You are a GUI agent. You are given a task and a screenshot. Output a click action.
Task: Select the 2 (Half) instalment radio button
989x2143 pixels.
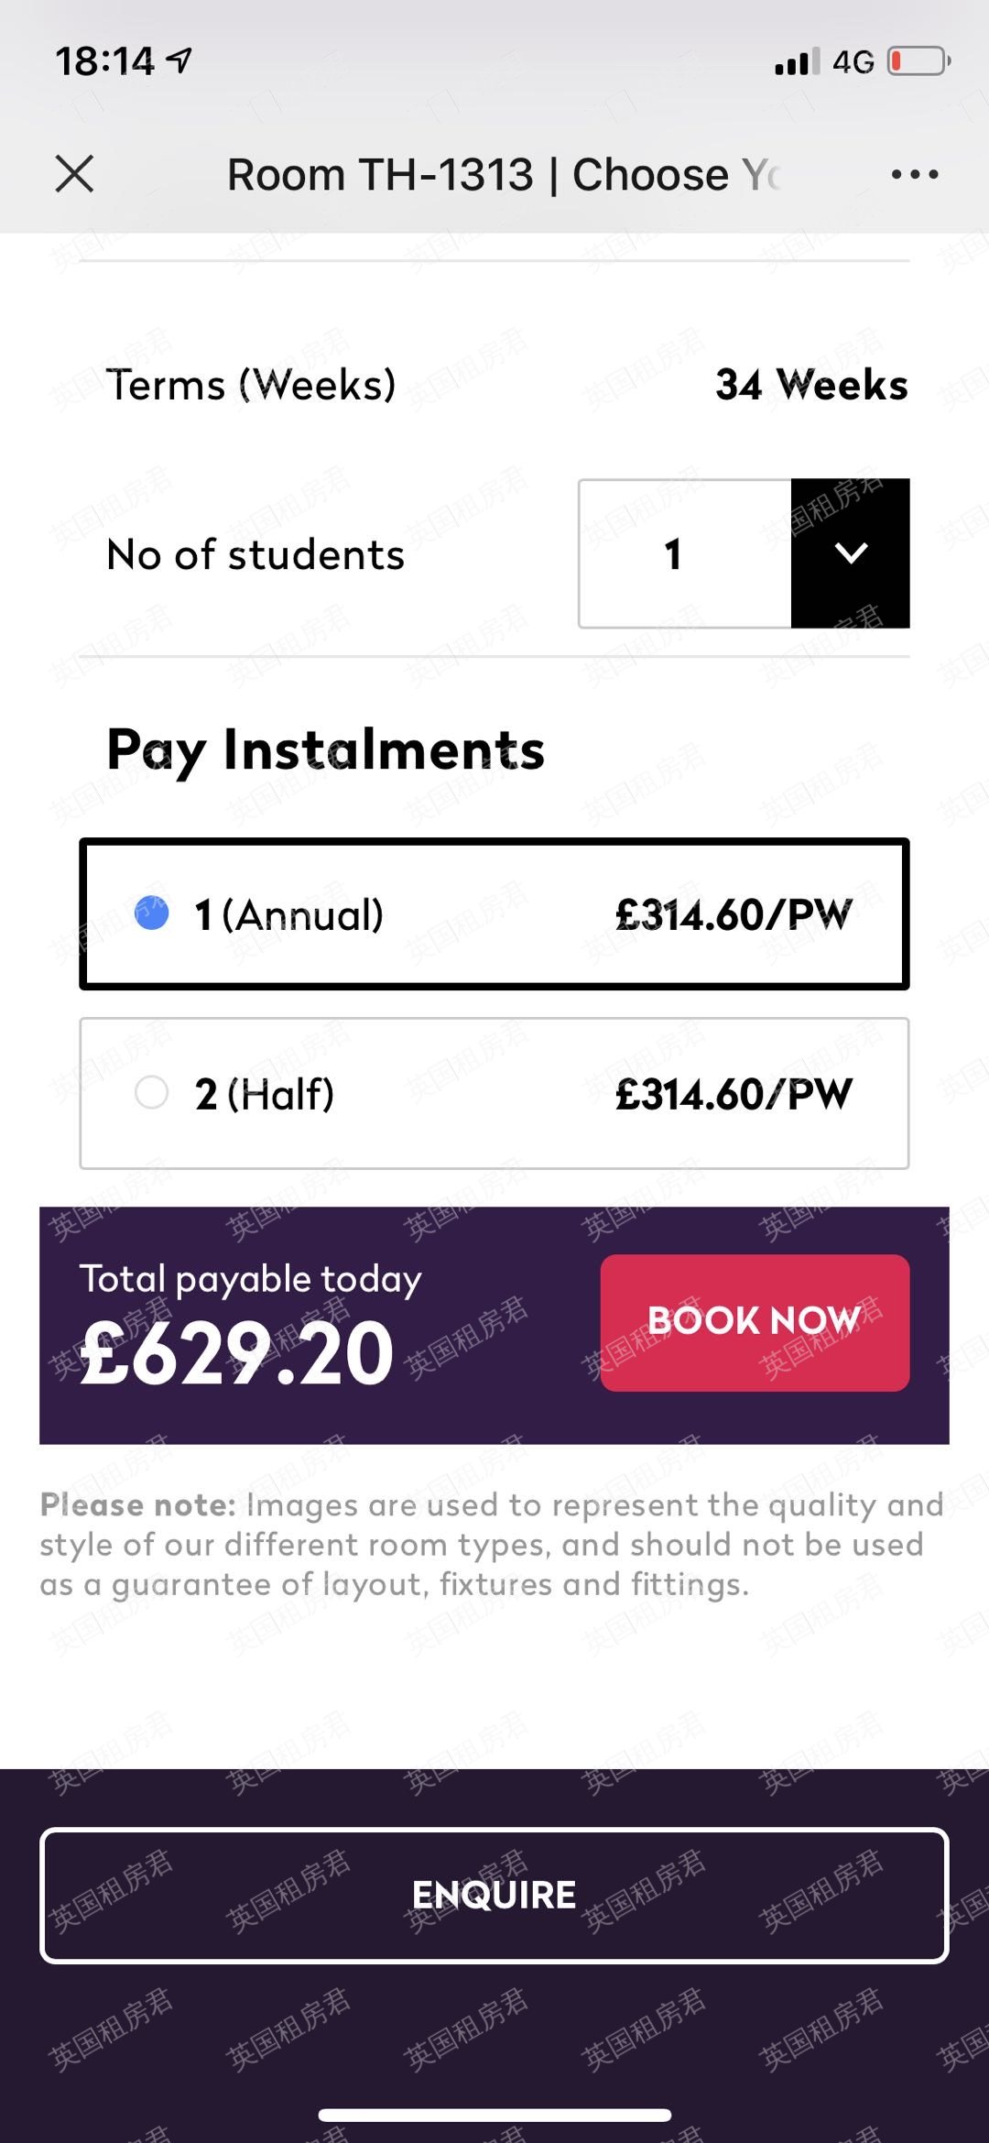click(152, 1092)
